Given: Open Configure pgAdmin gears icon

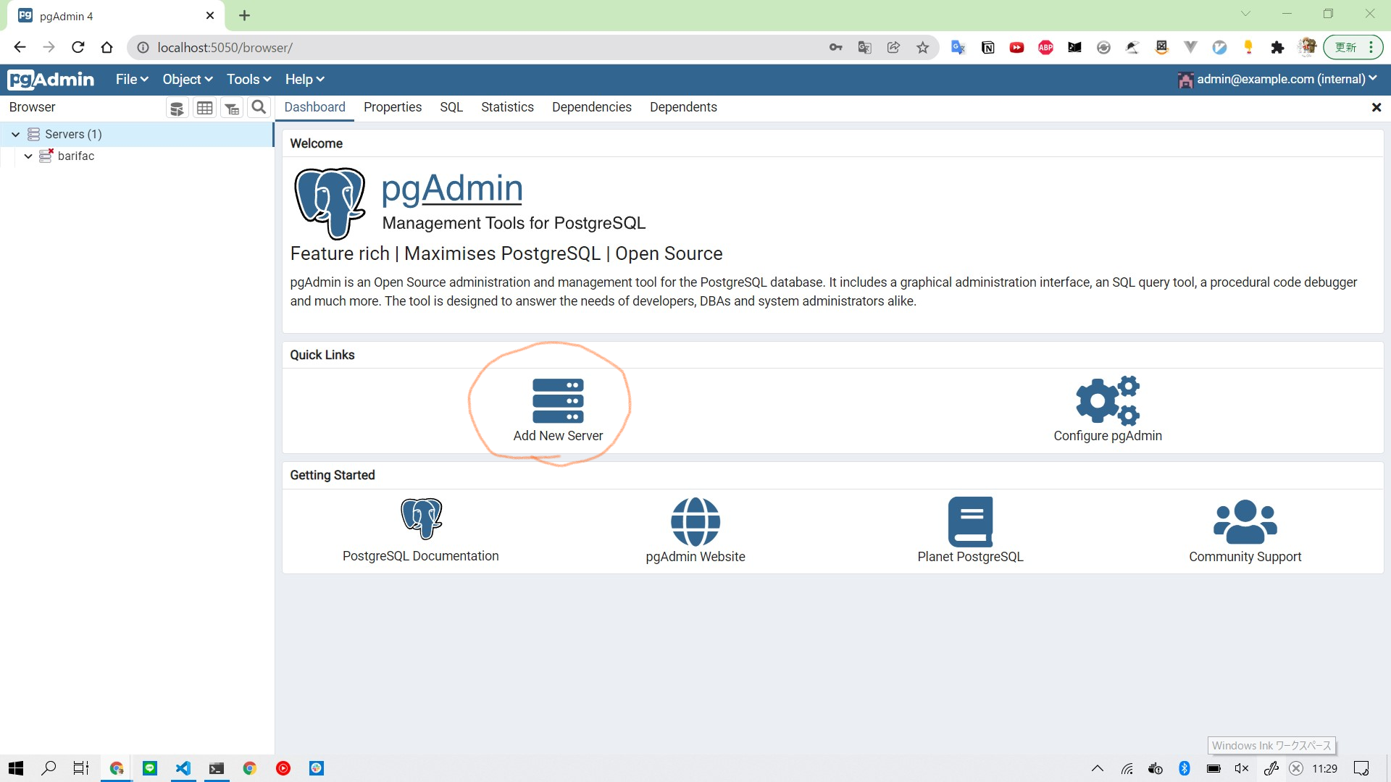Looking at the screenshot, I should pyautogui.click(x=1108, y=400).
